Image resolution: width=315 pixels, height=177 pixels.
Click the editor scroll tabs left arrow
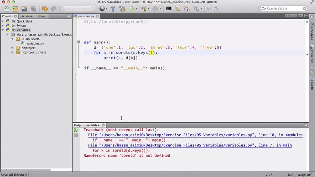pos(288,15)
